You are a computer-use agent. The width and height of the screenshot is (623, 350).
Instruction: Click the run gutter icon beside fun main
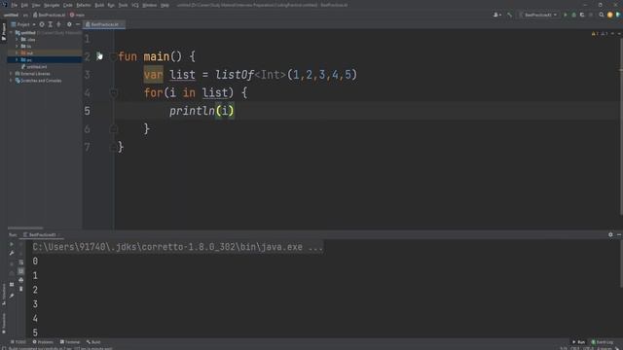99,56
